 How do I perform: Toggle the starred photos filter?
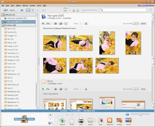65,11
